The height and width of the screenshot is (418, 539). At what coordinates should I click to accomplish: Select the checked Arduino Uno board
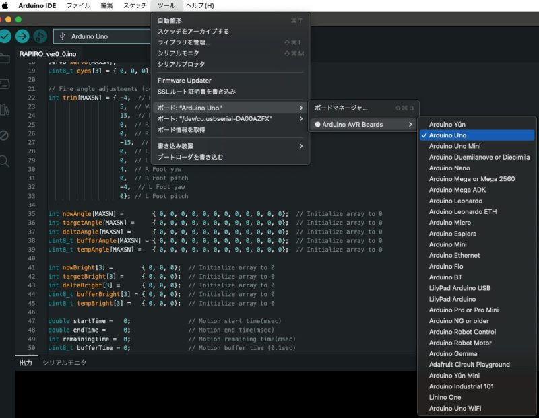(477, 135)
